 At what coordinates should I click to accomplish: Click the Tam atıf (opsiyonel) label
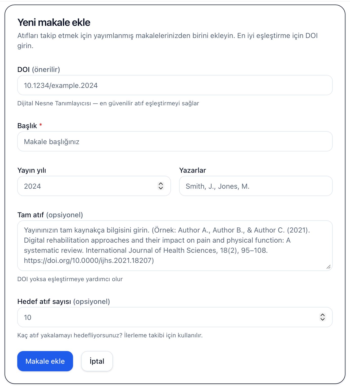tap(50, 215)
